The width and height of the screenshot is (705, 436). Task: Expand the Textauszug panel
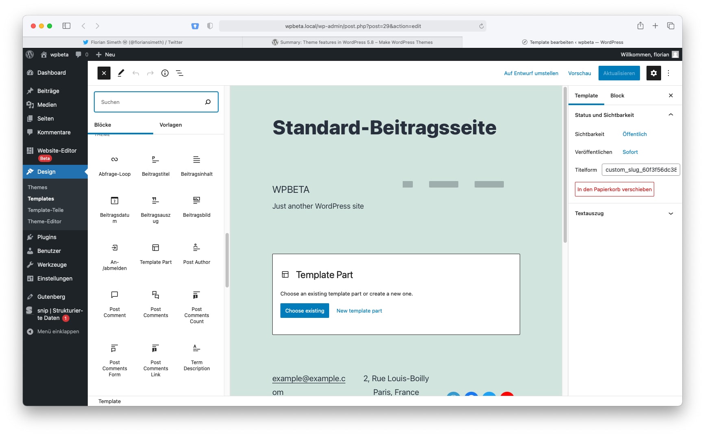(x=670, y=214)
